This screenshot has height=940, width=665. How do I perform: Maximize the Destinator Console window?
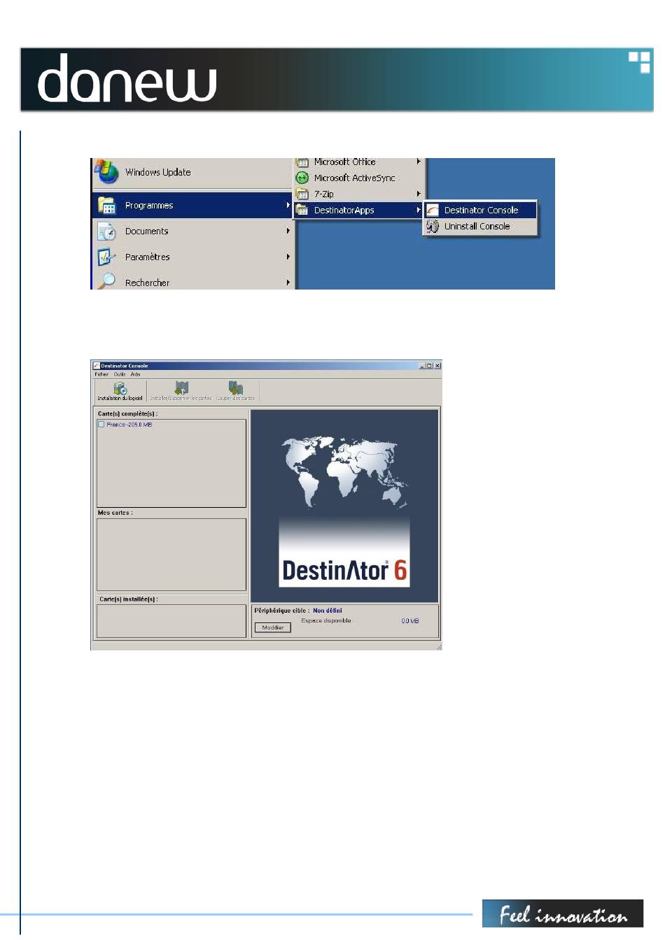pyautogui.click(x=429, y=366)
